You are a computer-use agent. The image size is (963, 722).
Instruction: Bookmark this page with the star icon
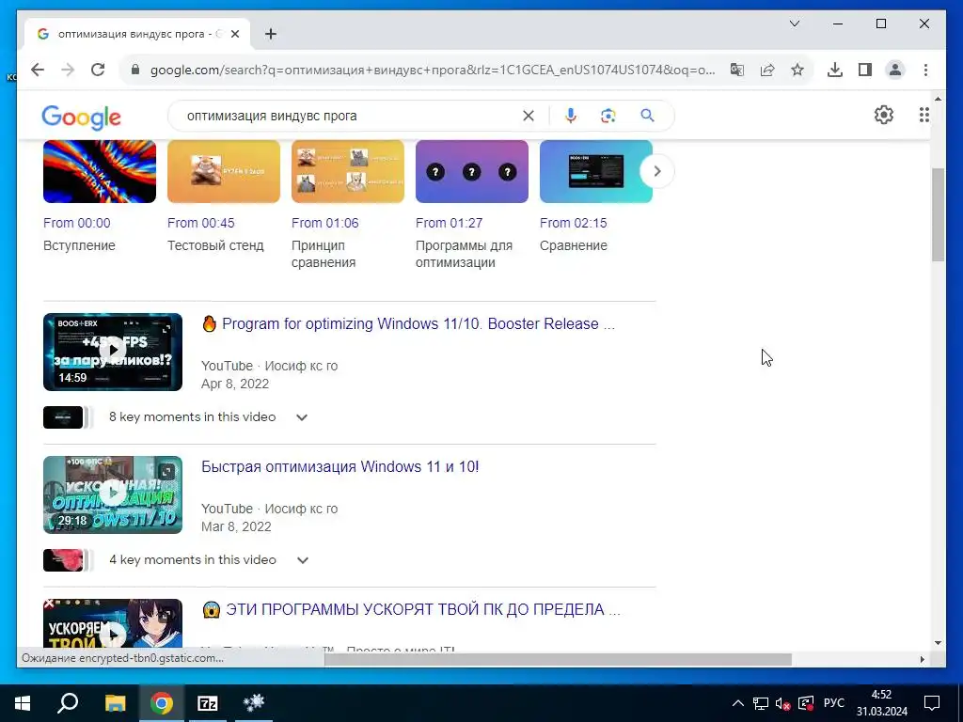tap(797, 70)
